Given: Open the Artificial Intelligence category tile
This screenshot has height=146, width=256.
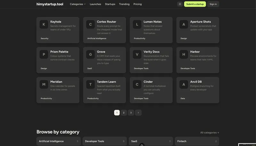Looking at the screenshot, I should [59, 141].
